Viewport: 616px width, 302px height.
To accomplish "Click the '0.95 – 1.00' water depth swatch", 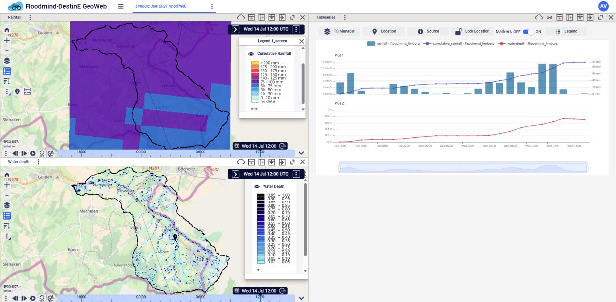I will (x=261, y=195).
